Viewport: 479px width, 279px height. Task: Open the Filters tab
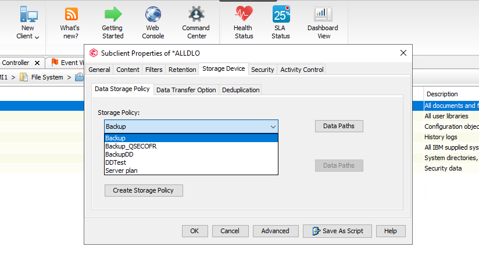click(153, 70)
